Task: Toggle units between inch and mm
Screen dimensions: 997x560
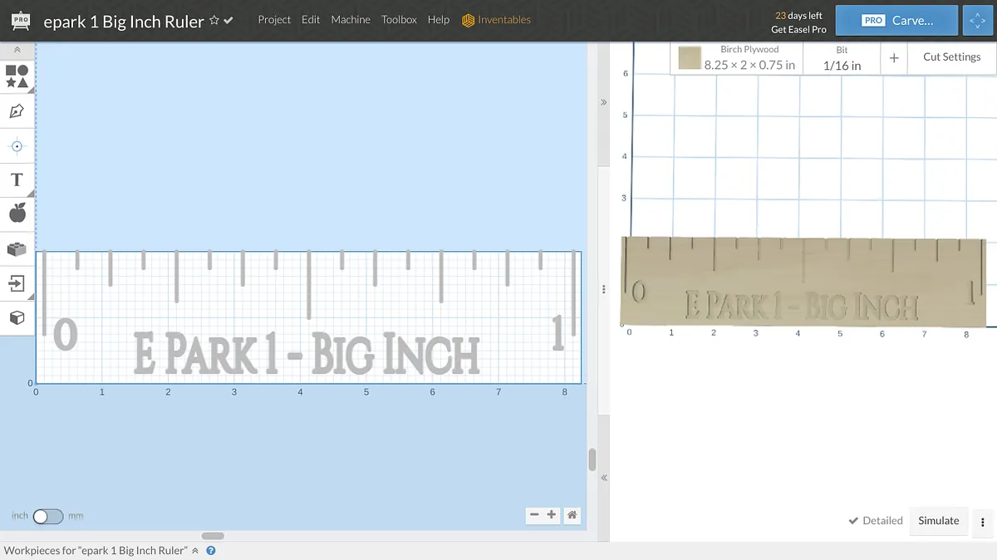Action: pyautogui.click(x=47, y=516)
